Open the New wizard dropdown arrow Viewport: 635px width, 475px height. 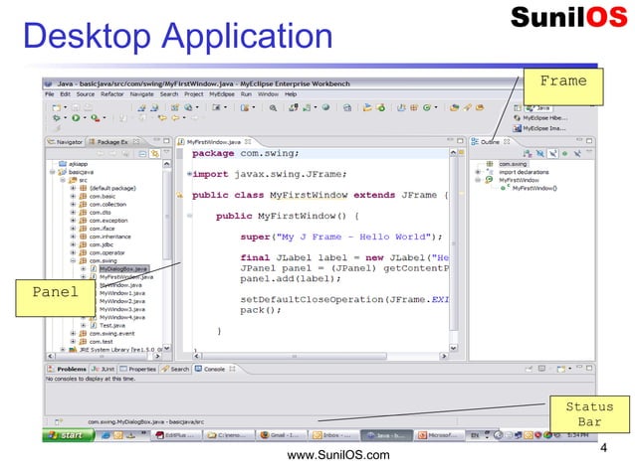[66, 107]
